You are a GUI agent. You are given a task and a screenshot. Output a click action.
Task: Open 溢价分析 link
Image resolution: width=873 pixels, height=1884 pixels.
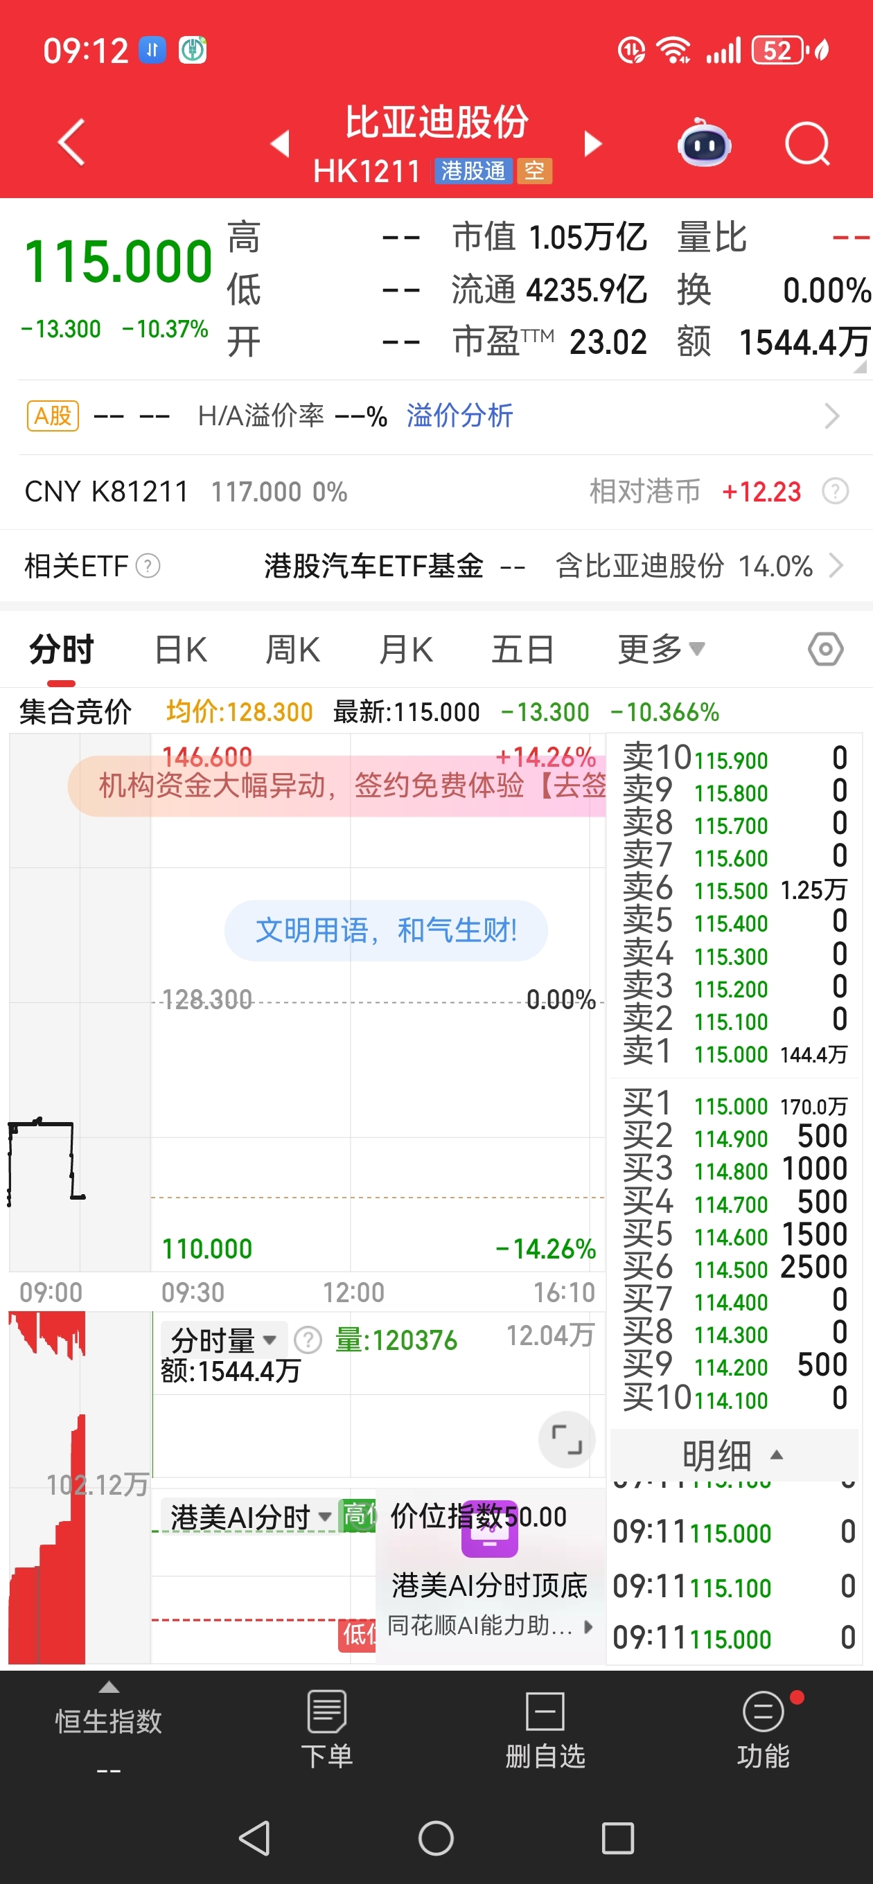tap(459, 416)
